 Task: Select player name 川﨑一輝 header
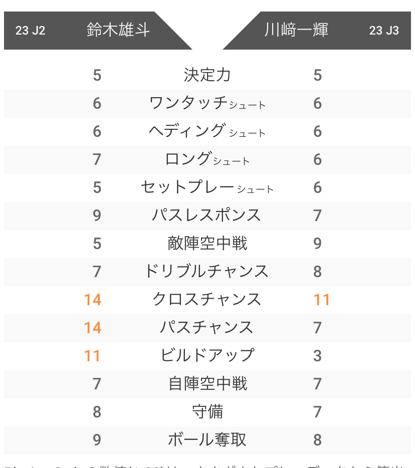(297, 30)
